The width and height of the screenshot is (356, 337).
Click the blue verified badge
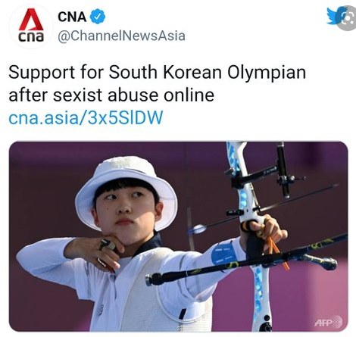coord(98,17)
